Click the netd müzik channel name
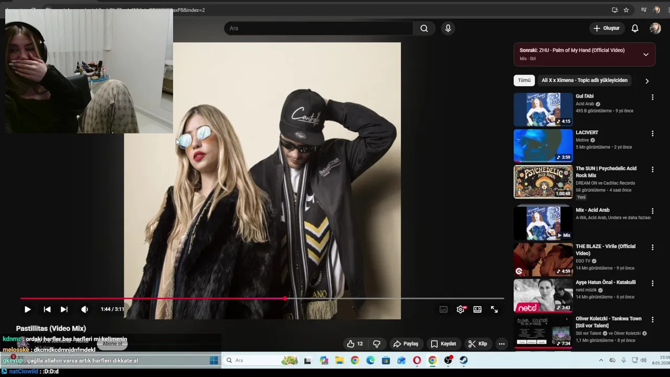670x377 pixels. [x=586, y=290]
